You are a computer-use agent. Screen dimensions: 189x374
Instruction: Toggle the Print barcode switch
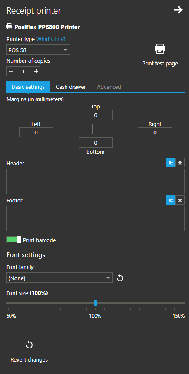14,240
